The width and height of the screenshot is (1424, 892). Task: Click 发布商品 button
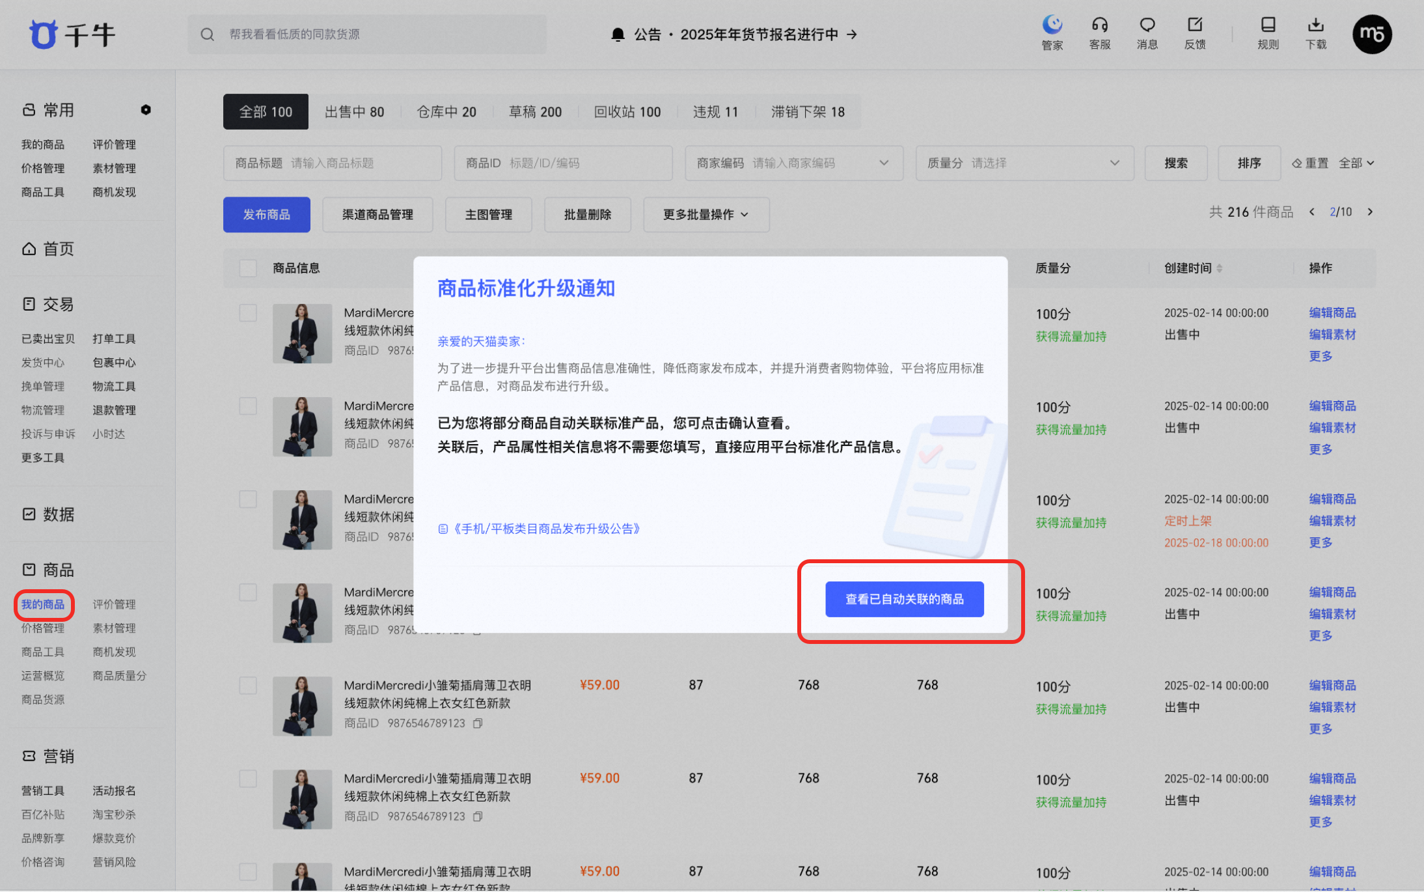click(267, 214)
